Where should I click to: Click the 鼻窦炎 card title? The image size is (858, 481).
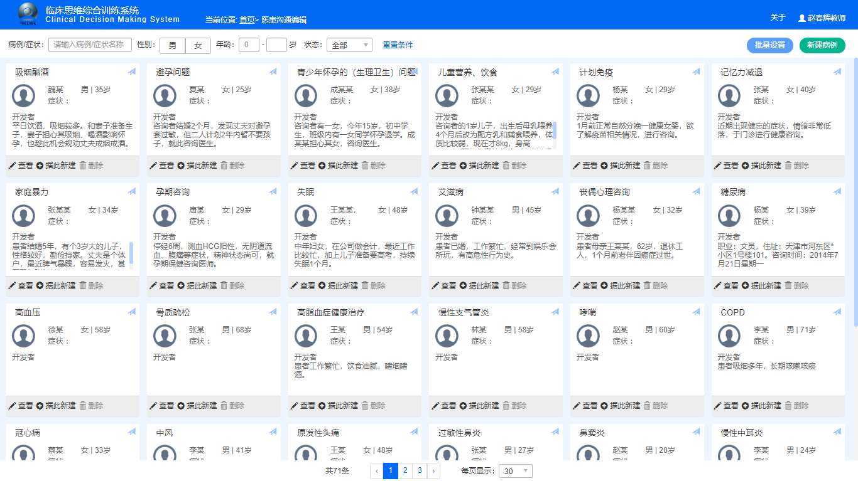[x=592, y=433]
